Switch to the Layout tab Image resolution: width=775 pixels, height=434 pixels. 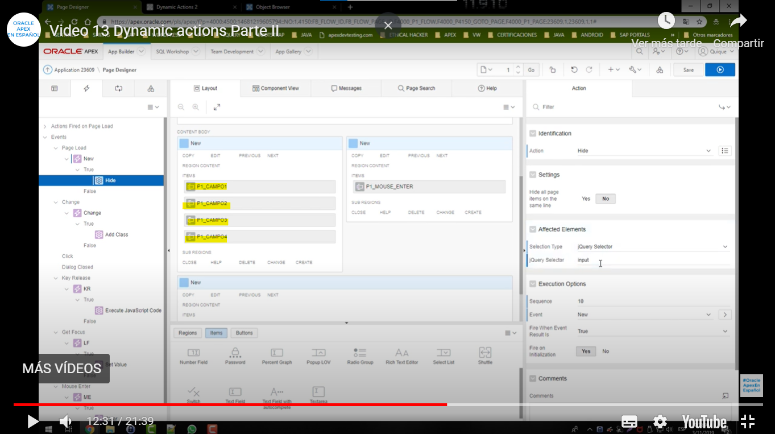(x=206, y=88)
